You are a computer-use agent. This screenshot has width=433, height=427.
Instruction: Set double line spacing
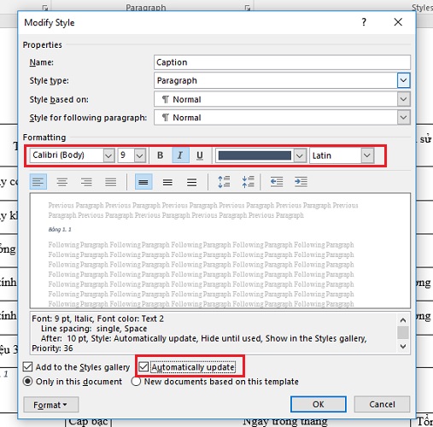pos(192,182)
